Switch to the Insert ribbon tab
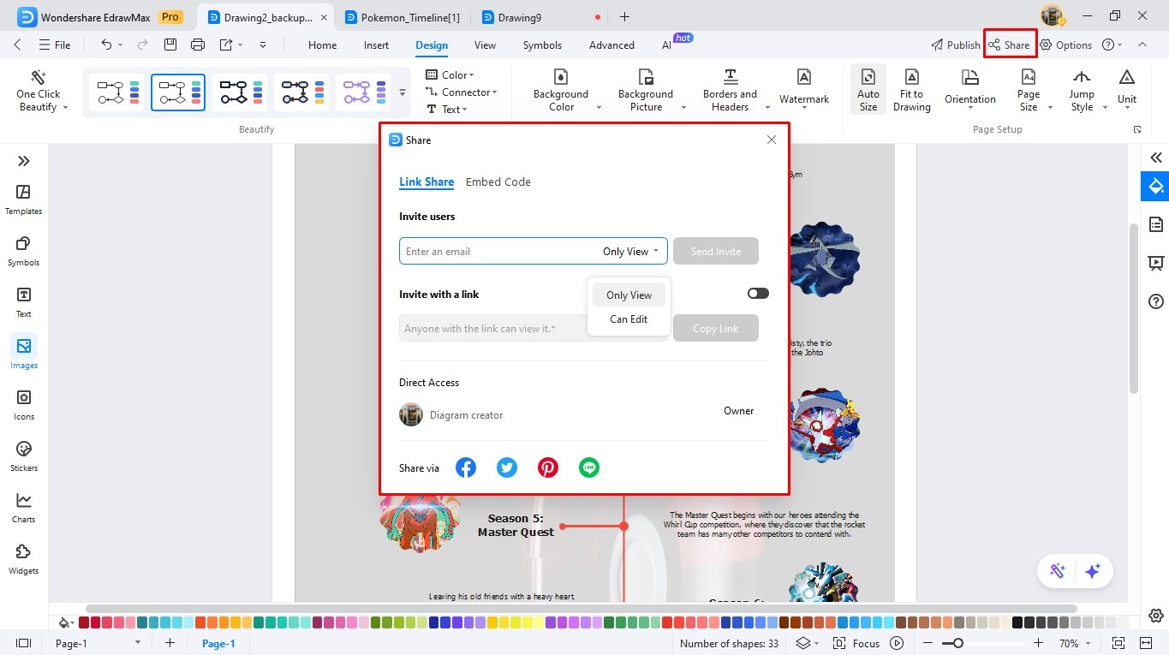Image resolution: width=1169 pixels, height=655 pixels. 376,45
